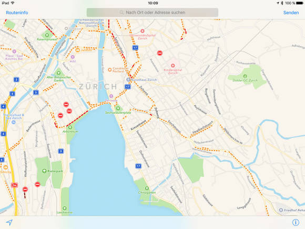The height and width of the screenshot is (229, 305).
Task: Tap the Chinagarten park marker
Action: click(147, 188)
